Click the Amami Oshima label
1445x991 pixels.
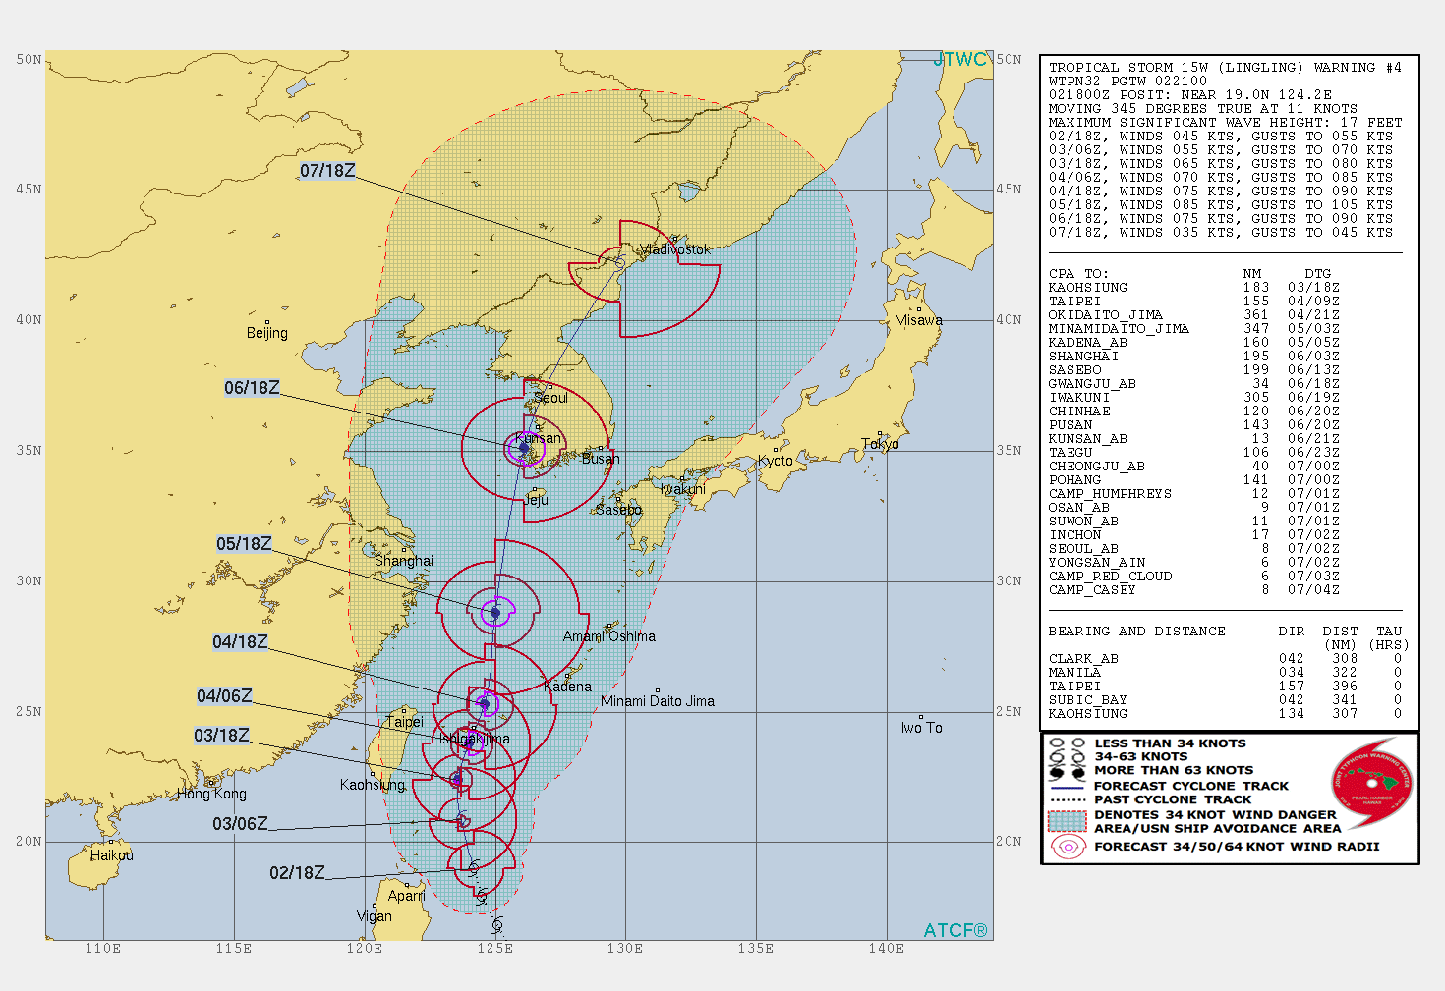[609, 636]
